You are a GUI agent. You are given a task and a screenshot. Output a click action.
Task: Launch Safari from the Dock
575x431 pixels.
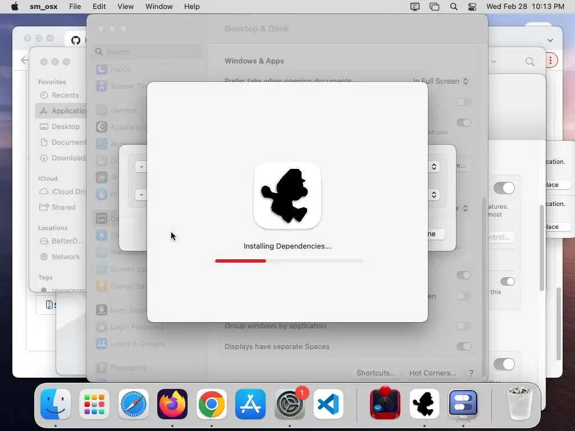[x=134, y=404]
